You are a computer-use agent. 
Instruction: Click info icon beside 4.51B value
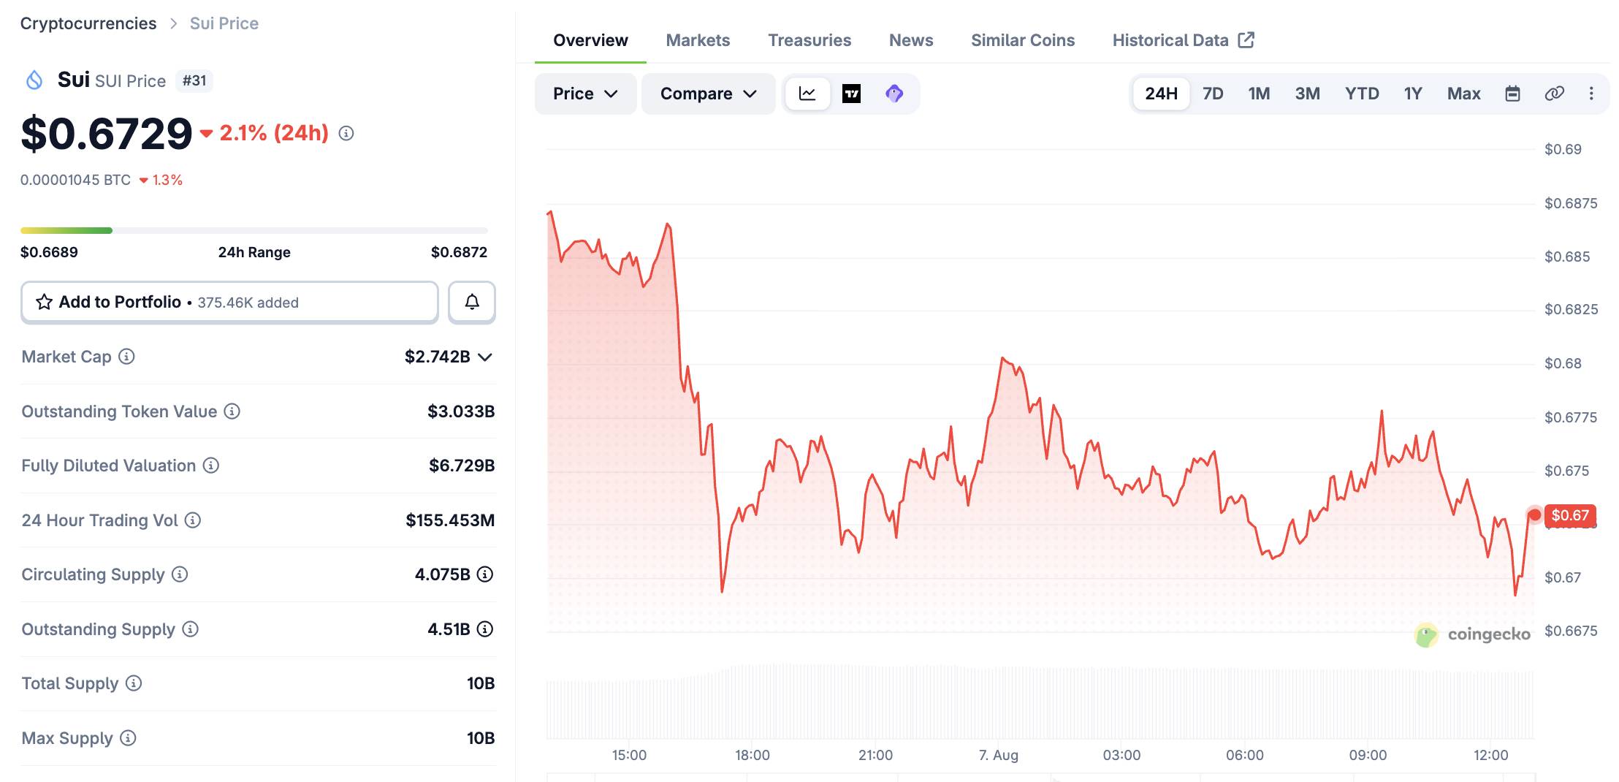(x=485, y=629)
